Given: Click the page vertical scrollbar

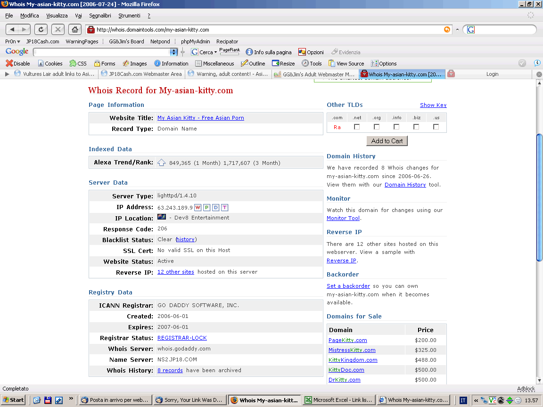Looking at the screenshot, I should [x=539, y=198].
